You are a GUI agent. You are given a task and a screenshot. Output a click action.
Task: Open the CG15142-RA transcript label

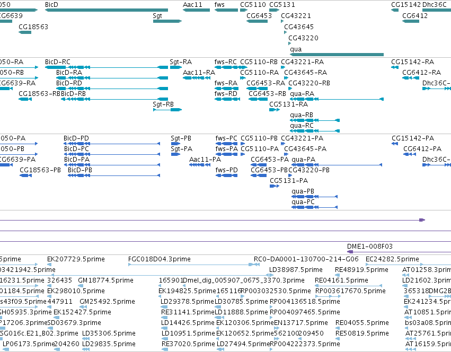pos(412,62)
